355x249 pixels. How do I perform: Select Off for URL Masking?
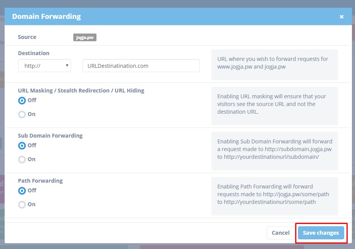click(x=22, y=100)
